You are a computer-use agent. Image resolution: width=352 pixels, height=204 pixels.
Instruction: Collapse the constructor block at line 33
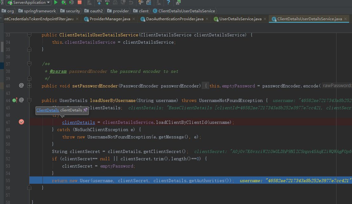29,35
